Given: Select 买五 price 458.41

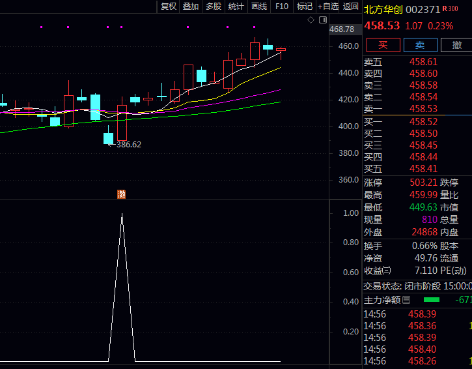Looking at the screenshot, I should (423, 169).
